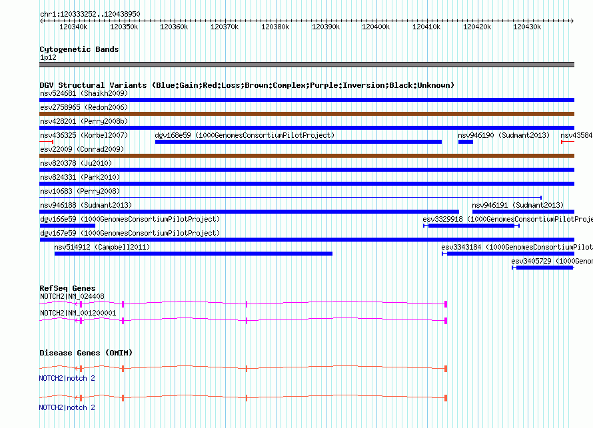Click the short nsv946190 (Sudmant2013) blue bar
Viewport: 593px width, 428px height.
tap(465, 142)
